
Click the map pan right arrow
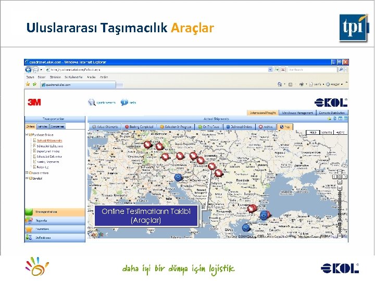pos(345,177)
